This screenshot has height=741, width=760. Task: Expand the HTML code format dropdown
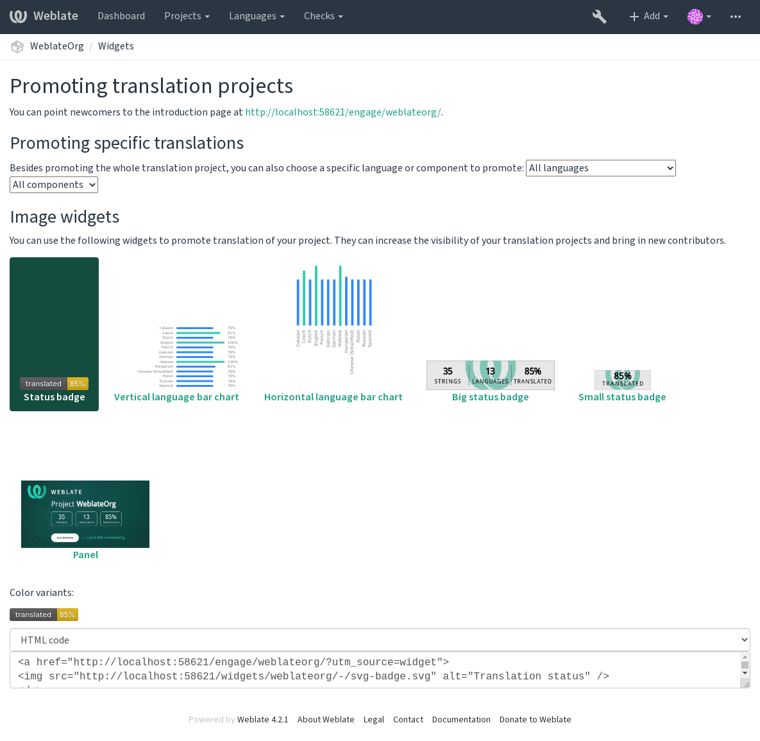pos(380,640)
